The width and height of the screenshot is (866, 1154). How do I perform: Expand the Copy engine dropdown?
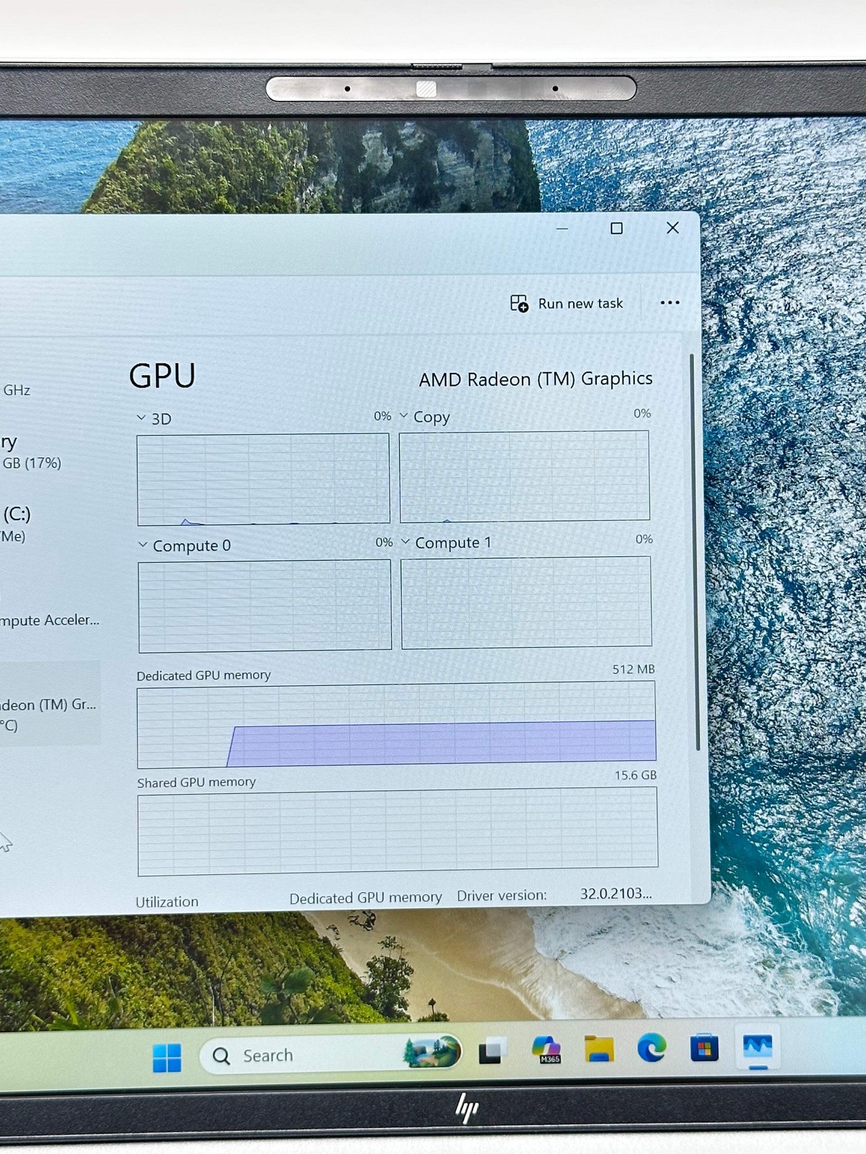(404, 416)
